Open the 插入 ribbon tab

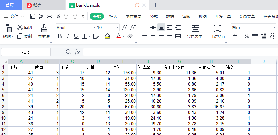click(113, 16)
